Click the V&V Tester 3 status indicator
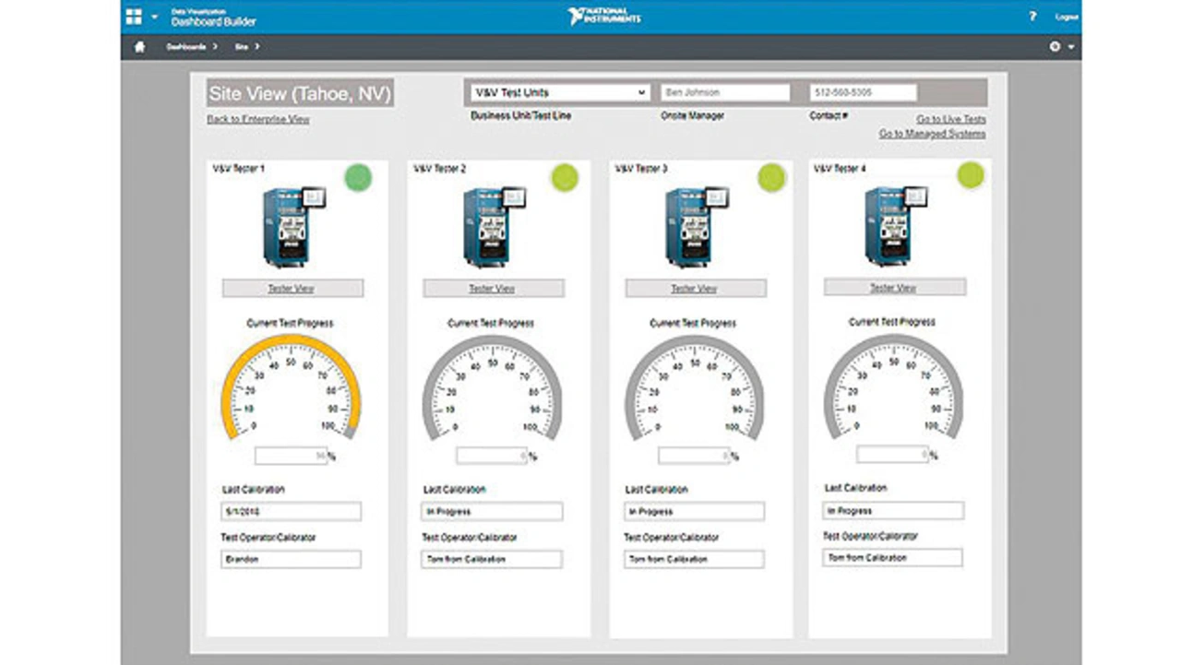This screenshot has width=1181, height=665. click(771, 177)
